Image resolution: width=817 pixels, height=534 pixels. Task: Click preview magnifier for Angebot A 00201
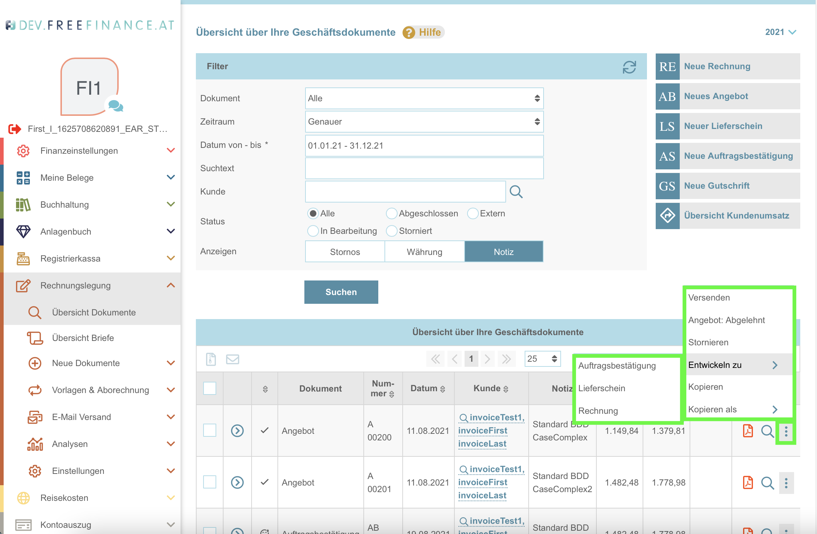click(x=767, y=483)
